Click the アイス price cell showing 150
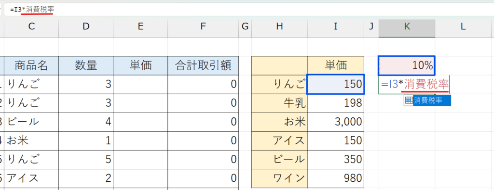 tap(336, 141)
